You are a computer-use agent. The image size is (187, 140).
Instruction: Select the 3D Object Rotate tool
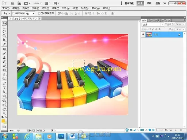[4, 101]
